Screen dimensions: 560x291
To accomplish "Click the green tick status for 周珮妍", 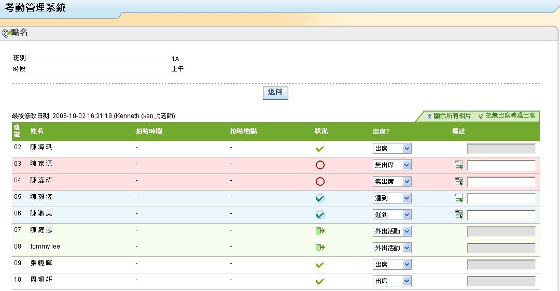I will [x=320, y=281].
